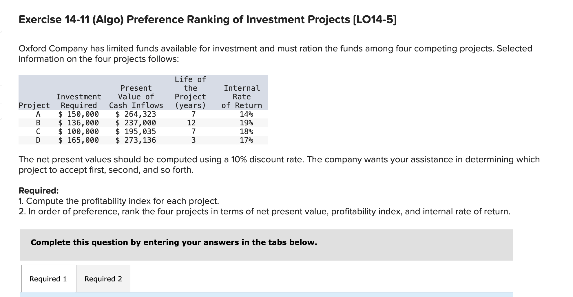Select Project B present value $237,000
573x297 pixels.
(136, 123)
